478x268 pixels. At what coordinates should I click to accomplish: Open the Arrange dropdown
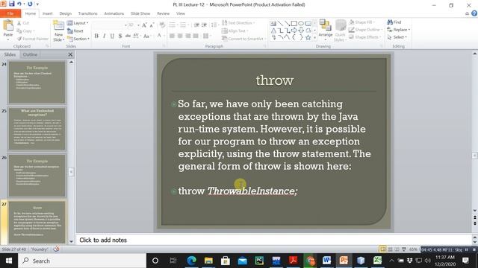tap(326, 30)
